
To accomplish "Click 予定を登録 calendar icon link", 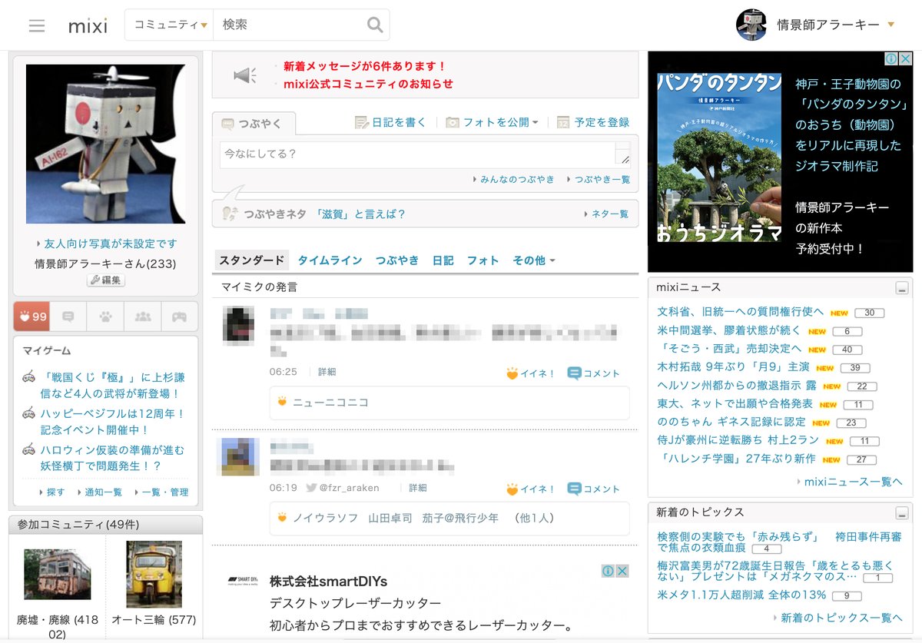I will coord(592,122).
